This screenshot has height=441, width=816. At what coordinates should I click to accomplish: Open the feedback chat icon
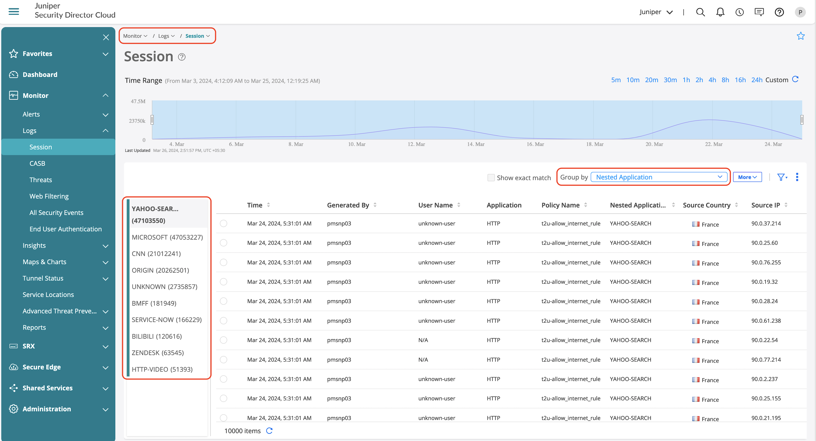pos(759,12)
